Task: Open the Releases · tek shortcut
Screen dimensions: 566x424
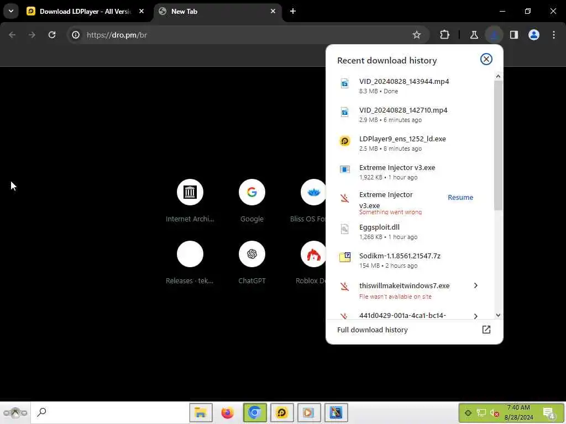Action: coord(190,263)
